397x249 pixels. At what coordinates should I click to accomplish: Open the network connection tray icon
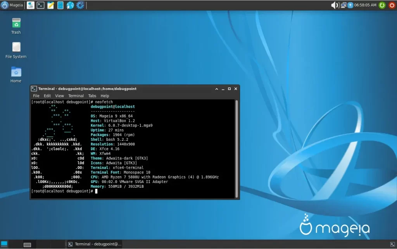(343, 5)
